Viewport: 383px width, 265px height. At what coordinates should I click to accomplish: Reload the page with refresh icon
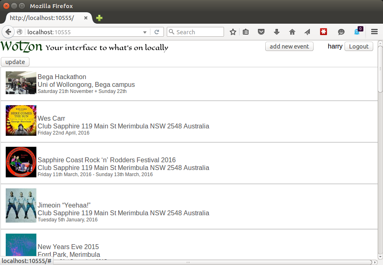[x=157, y=32]
